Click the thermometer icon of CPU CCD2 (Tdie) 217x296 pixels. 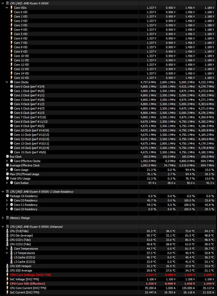(x=7, y=244)
